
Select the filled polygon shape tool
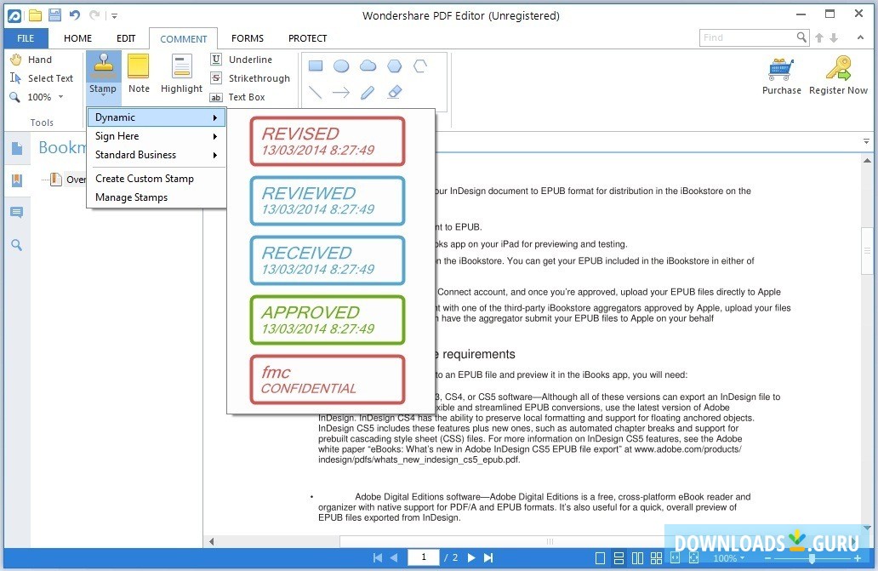coord(395,66)
